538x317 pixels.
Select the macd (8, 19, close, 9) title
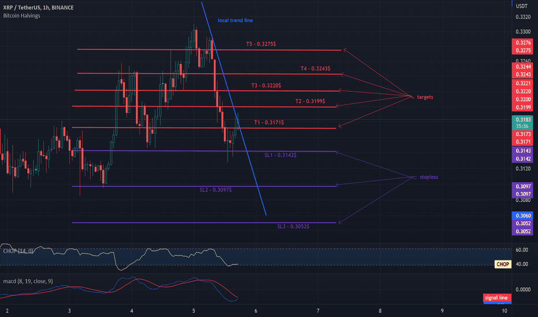[x=28, y=281]
